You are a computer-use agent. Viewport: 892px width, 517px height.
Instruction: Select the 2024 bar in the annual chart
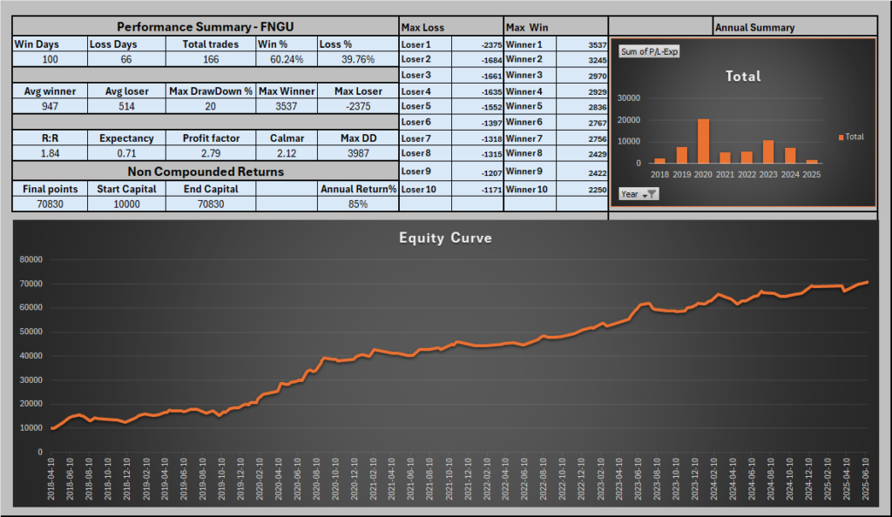[x=790, y=156]
